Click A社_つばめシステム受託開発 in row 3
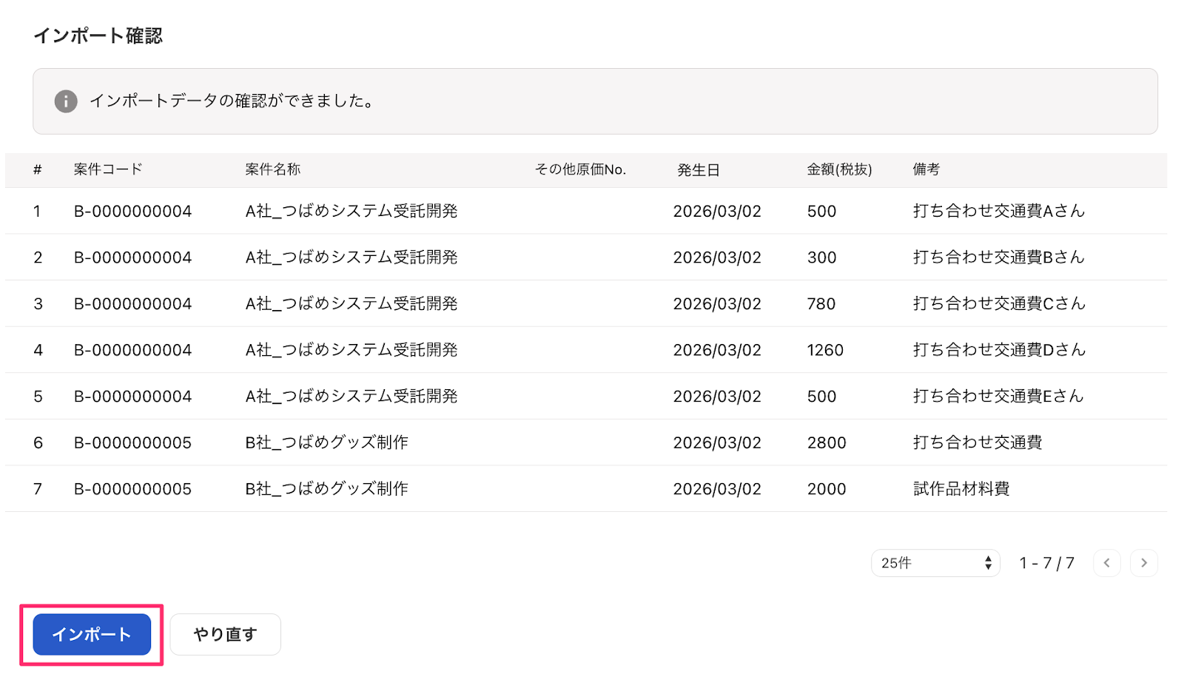The height and width of the screenshot is (674, 1184). [351, 303]
